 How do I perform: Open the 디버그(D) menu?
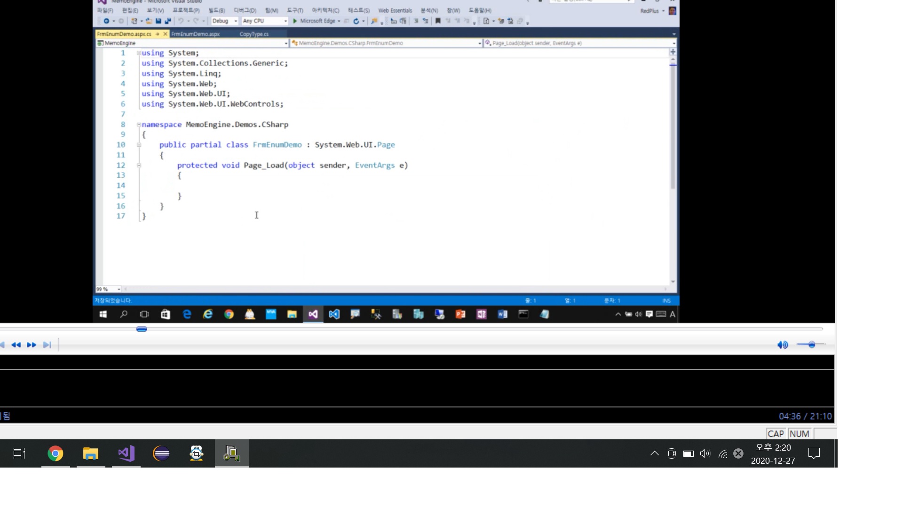tap(245, 10)
